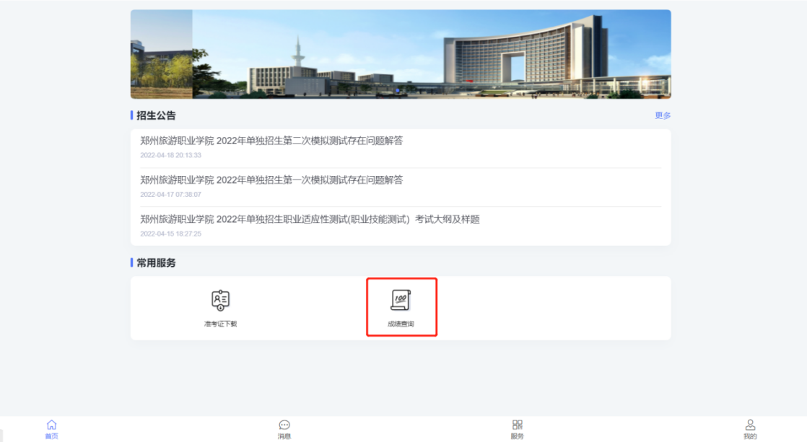Click the campus banner image
Image resolution: width=807 pixels, height=442 pixels.
pos(401,54)
